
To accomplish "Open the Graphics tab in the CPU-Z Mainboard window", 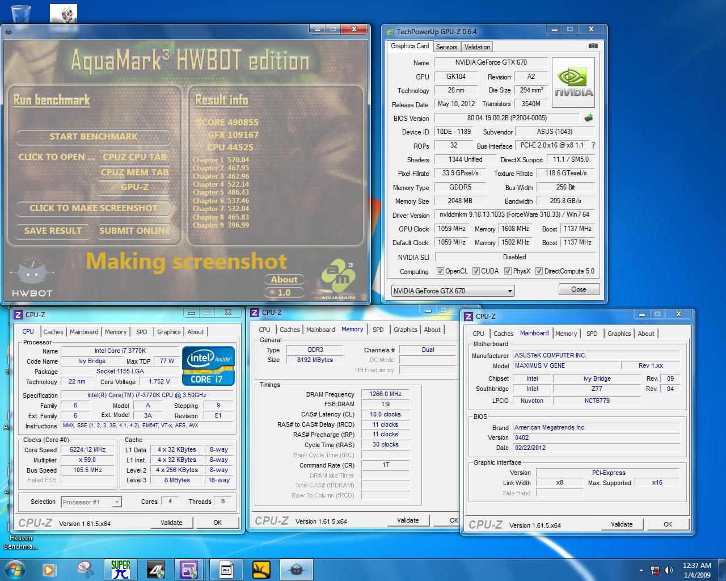I will pyautogui.click(x=619, y=334).
